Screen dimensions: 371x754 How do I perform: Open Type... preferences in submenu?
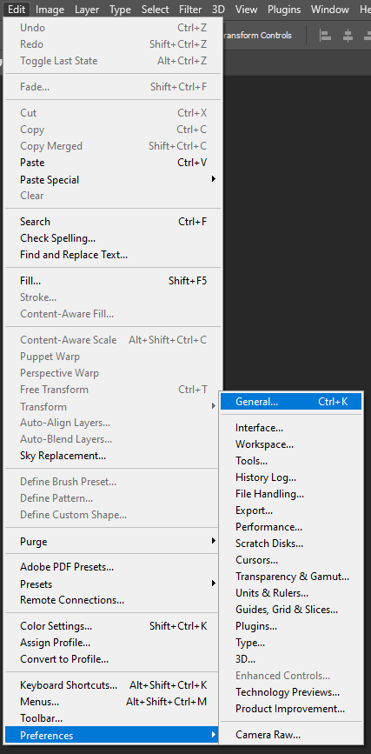coord(291,643)
